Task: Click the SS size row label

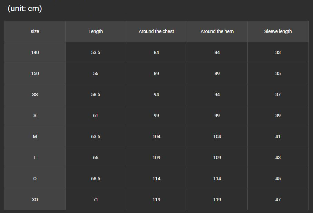Action: click(x=35, y=94)
